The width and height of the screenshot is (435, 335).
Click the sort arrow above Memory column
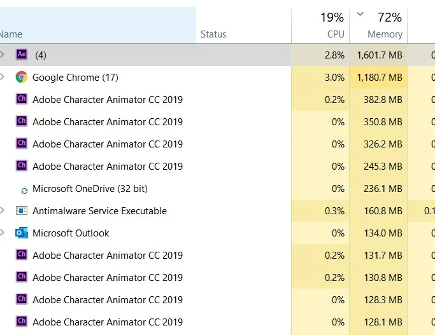[x=360, y=14]
